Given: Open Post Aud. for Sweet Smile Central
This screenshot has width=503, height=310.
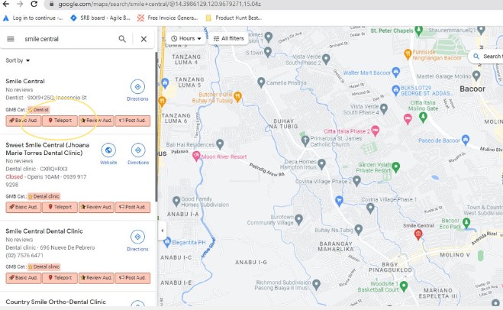Looking at the screenshot, I should click(x=133, y=208).
